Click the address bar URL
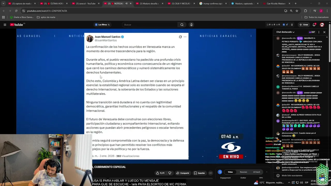Image resolution: width=331 pixels, height=186 pixels. tap(47, 11)
